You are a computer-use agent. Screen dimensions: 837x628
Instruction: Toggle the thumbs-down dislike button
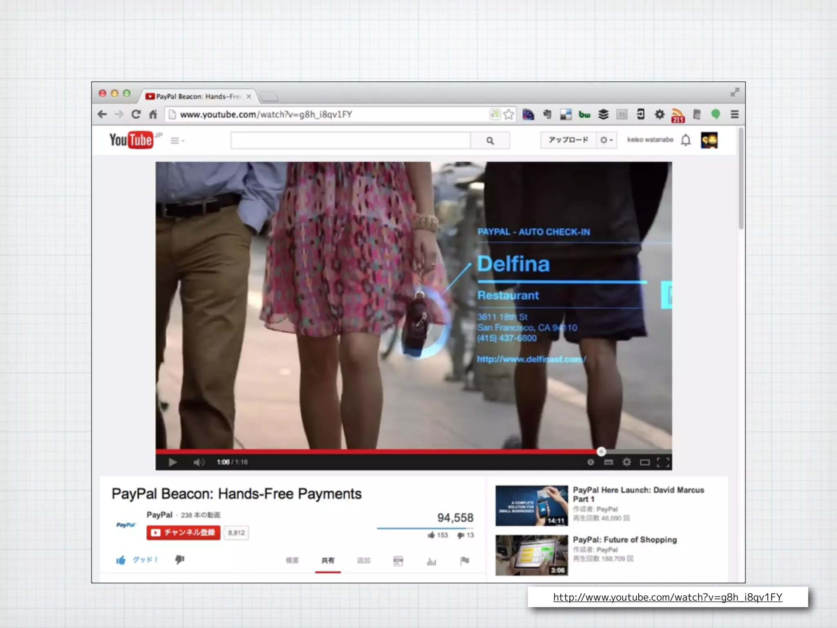[x=180, y=559]
